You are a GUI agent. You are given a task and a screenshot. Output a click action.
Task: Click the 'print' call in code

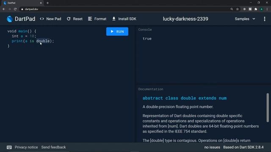(x=17, y=41)
